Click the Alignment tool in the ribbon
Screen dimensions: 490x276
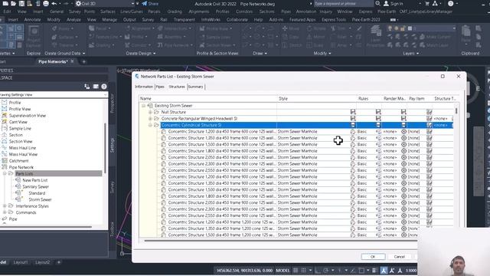pos(139,28)
